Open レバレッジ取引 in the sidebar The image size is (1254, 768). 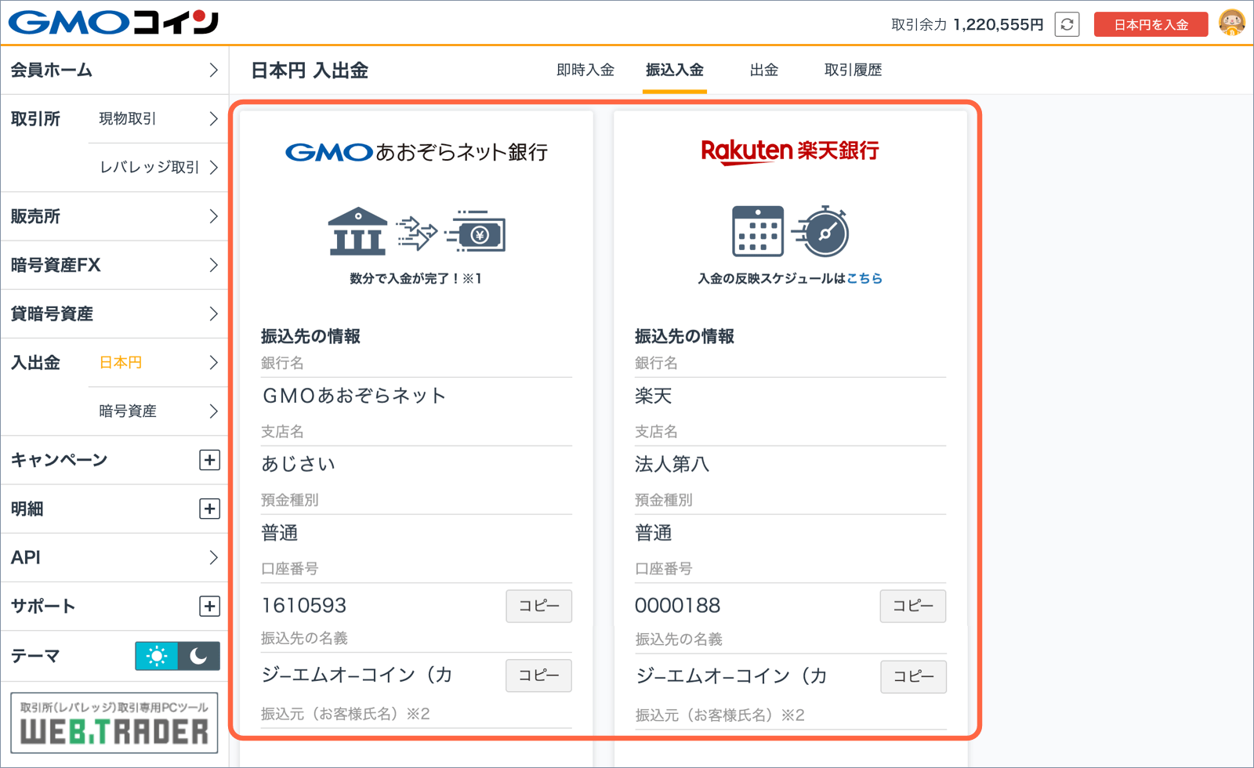[x=158, y=168]
